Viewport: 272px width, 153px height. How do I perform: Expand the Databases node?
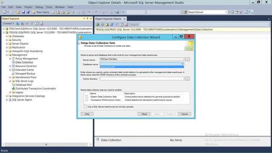(x=7, y=36)
